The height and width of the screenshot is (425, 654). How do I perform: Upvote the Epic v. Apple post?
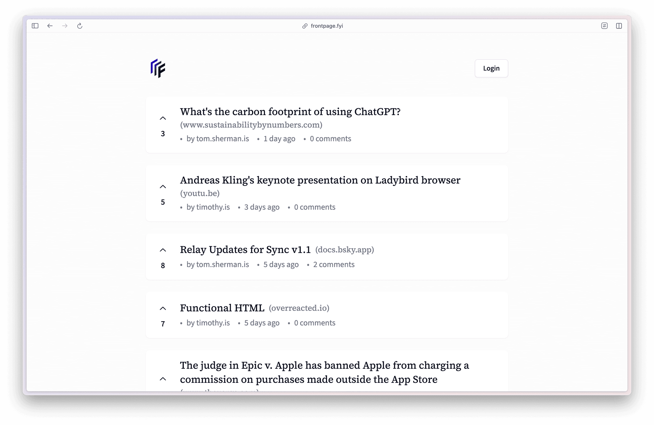163,379
